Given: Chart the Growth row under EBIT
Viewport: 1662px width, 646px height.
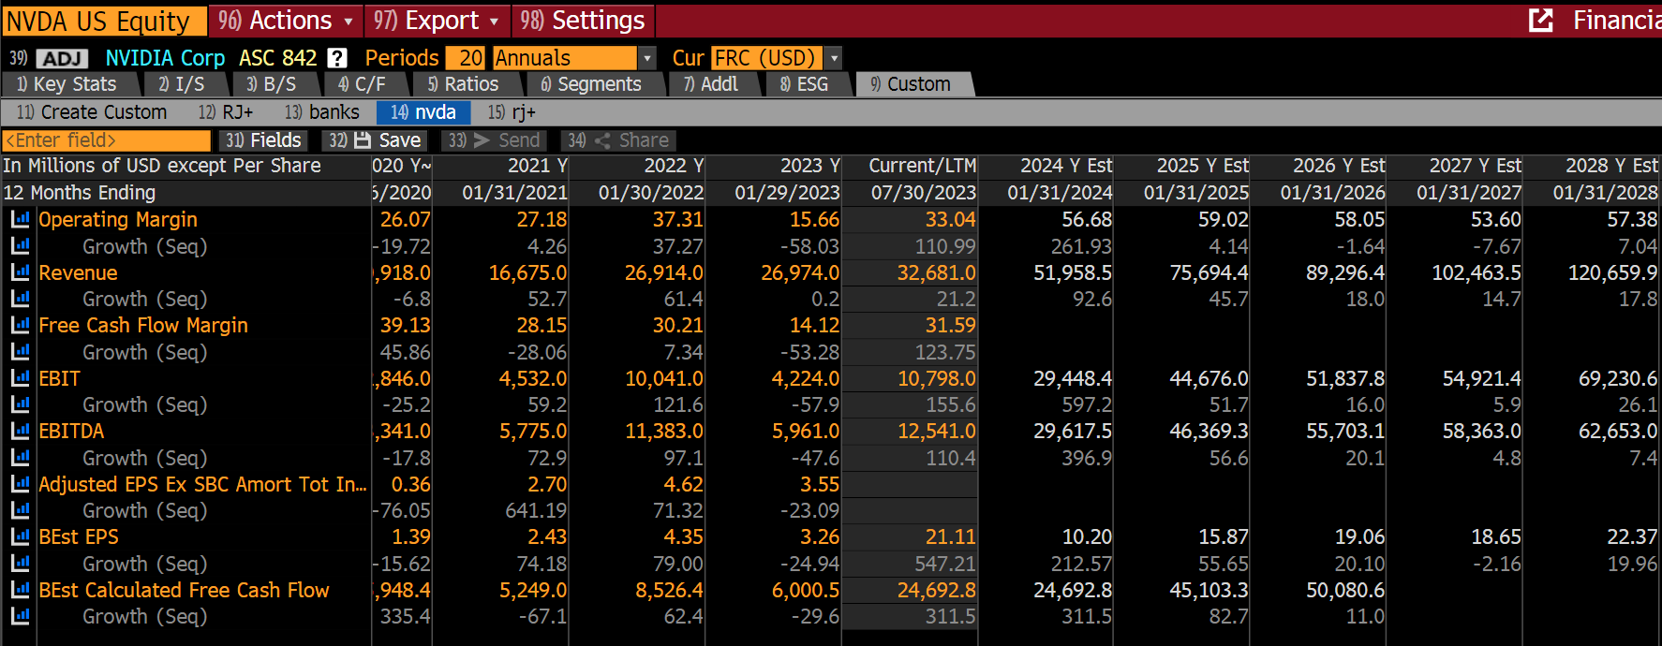Looking at the screenshot, I should click(x=20, y=404).
